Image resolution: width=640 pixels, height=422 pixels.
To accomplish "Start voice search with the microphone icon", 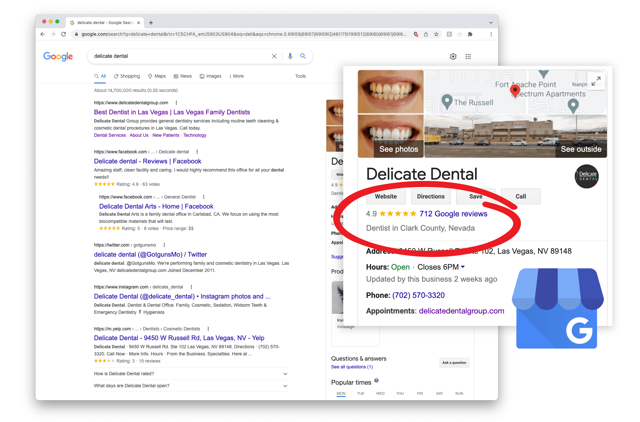I will coord(290,56).
